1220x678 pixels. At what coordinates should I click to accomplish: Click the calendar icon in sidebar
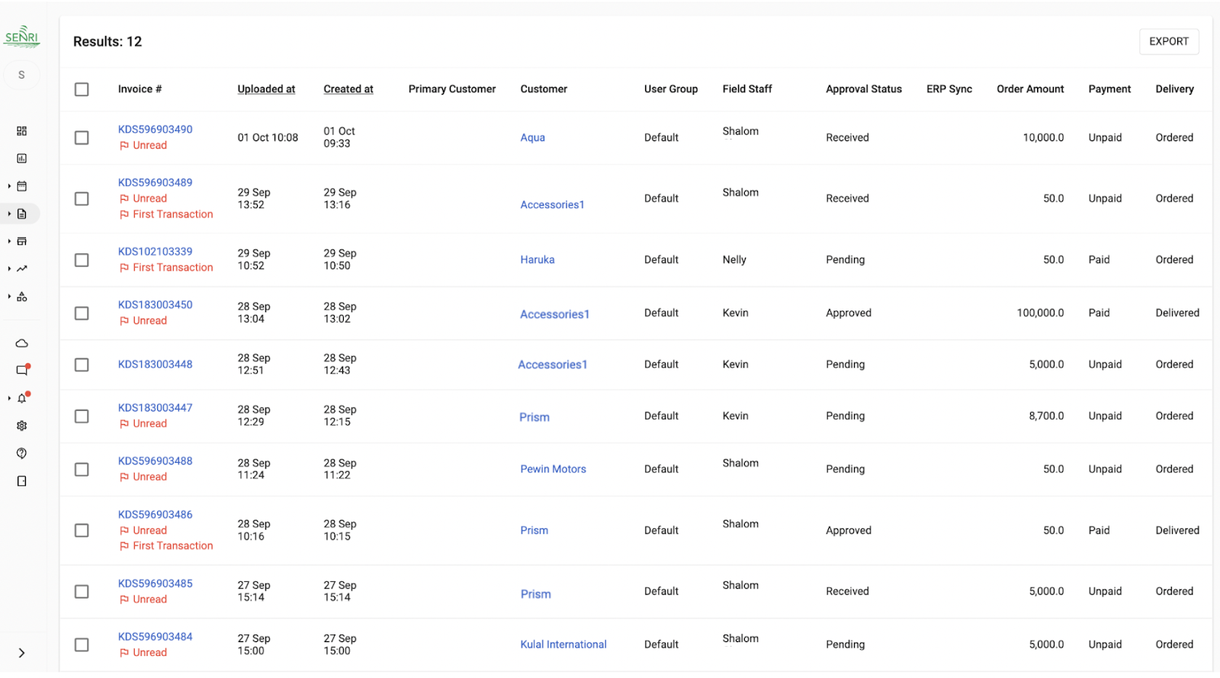pos(21,186)
